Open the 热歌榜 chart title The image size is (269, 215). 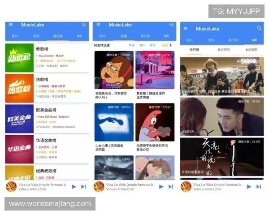click(x=42, y=80)
